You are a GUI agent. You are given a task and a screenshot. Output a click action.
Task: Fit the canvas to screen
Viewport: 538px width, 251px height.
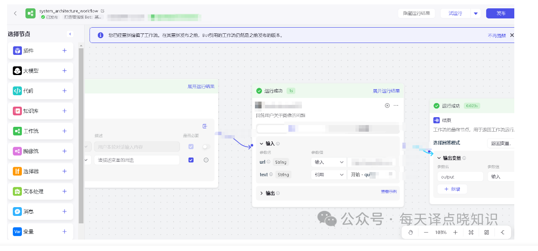coord(471,232)
